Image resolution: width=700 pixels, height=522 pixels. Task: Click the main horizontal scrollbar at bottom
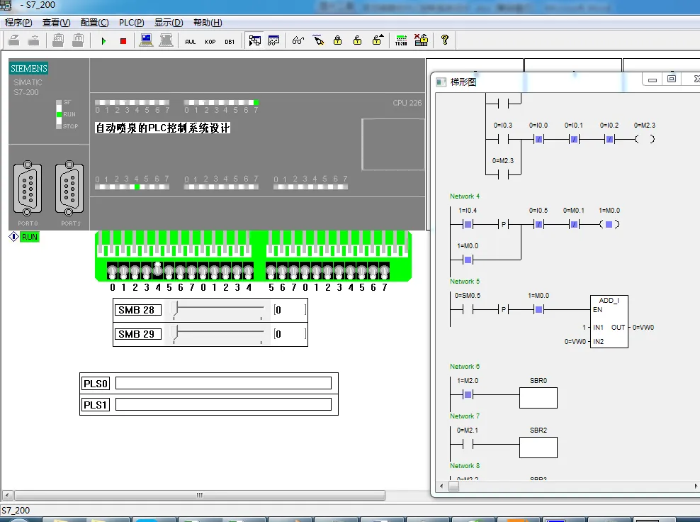(x=198, y=495)
